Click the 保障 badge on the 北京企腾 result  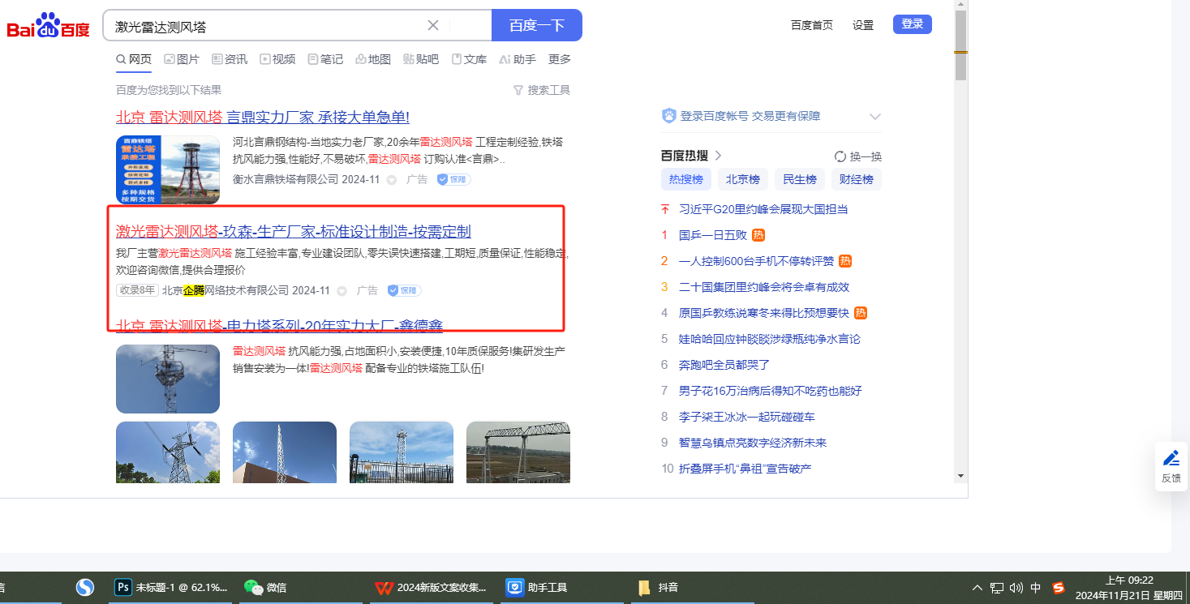tap(404, 290)
